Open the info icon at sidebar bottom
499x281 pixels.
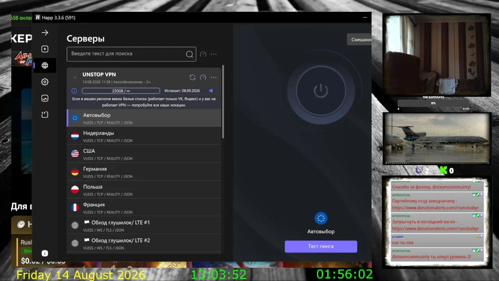(x=45, y=253)
